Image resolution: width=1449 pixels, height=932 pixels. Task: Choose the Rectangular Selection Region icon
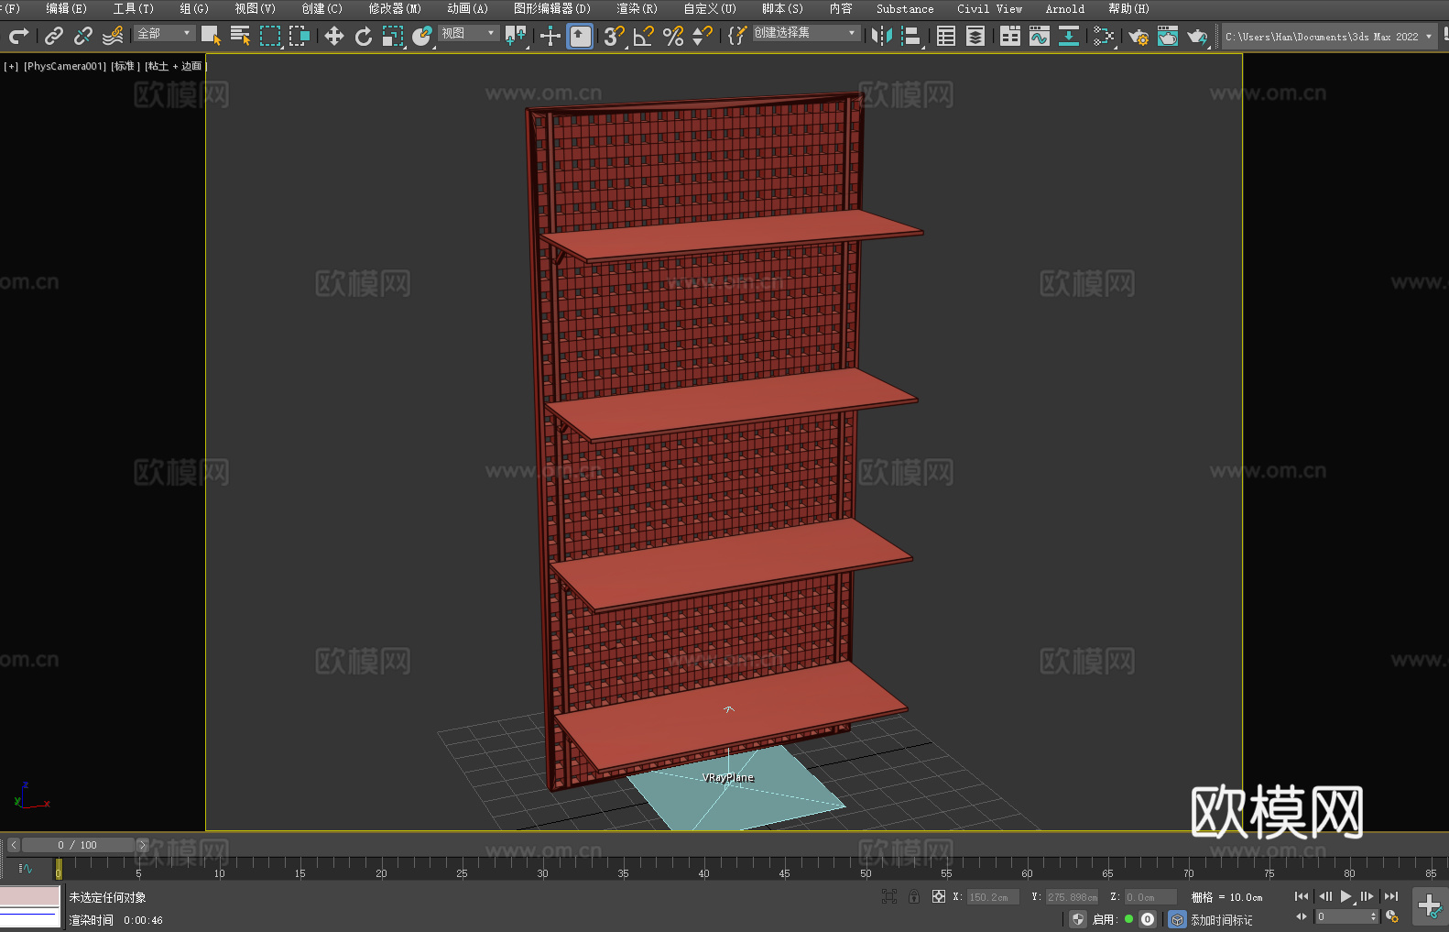tap(269, 36)
